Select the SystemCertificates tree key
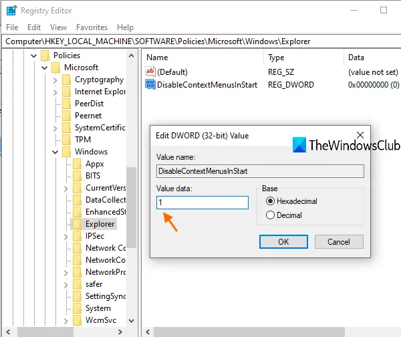This screenshot has height=337, width=401. [x=100, y=128]
